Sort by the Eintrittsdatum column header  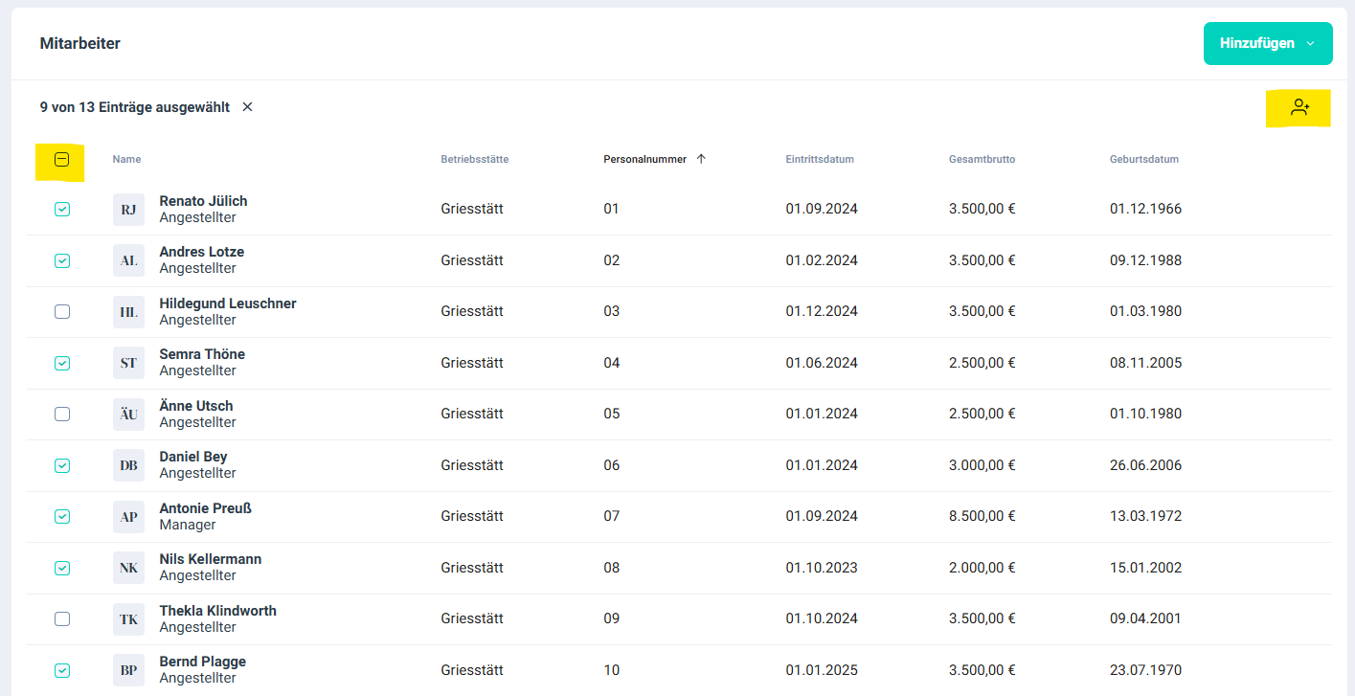819,159
